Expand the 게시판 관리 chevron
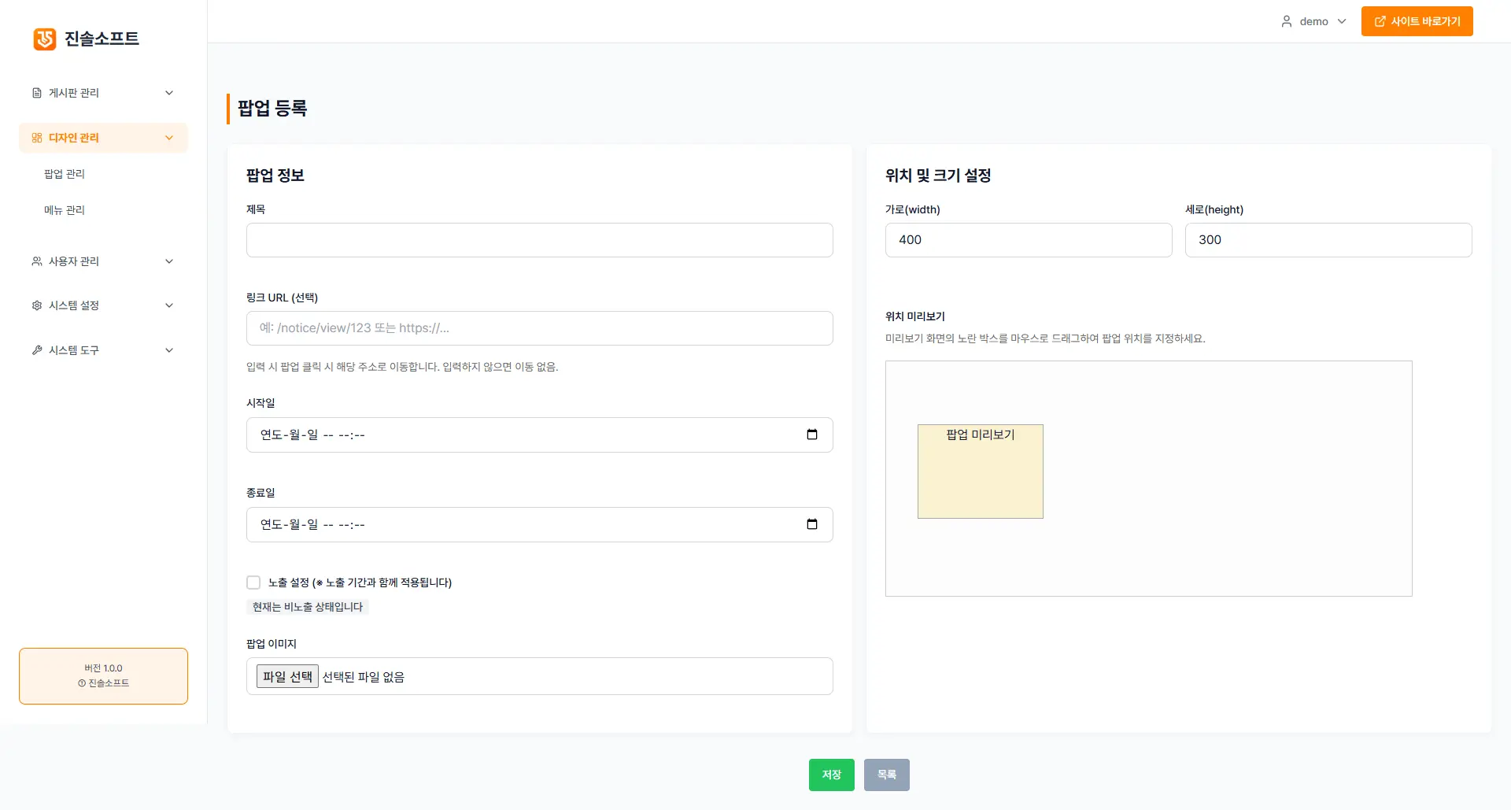The image size is (1511, 810). tap(169, 93)
